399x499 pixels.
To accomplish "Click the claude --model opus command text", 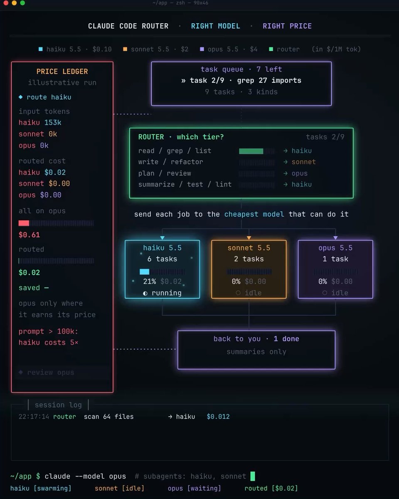I will (x=85, y=476).
